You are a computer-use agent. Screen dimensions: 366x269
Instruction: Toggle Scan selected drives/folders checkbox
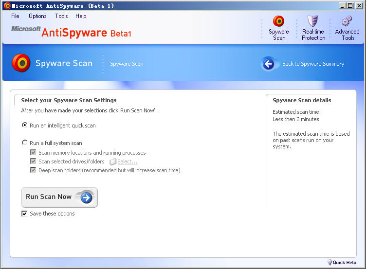tap(33, 161)
